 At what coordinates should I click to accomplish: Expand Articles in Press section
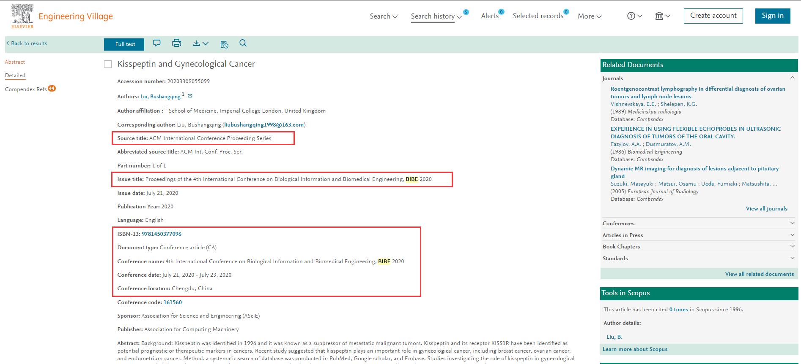793,235
